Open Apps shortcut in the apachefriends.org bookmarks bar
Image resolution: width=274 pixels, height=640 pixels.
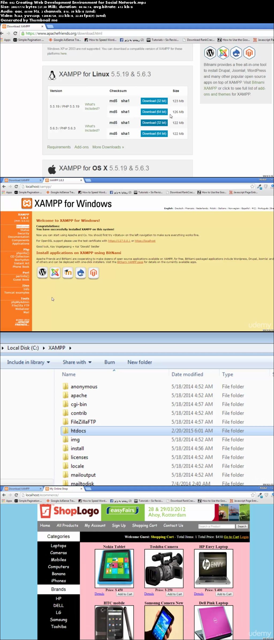(5, 40)
